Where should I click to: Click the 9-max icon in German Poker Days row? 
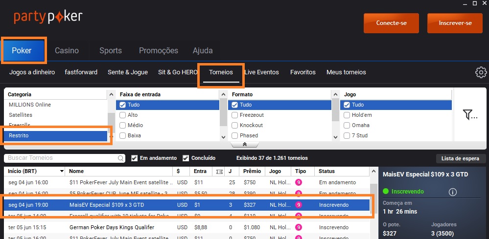coord(299,227)
